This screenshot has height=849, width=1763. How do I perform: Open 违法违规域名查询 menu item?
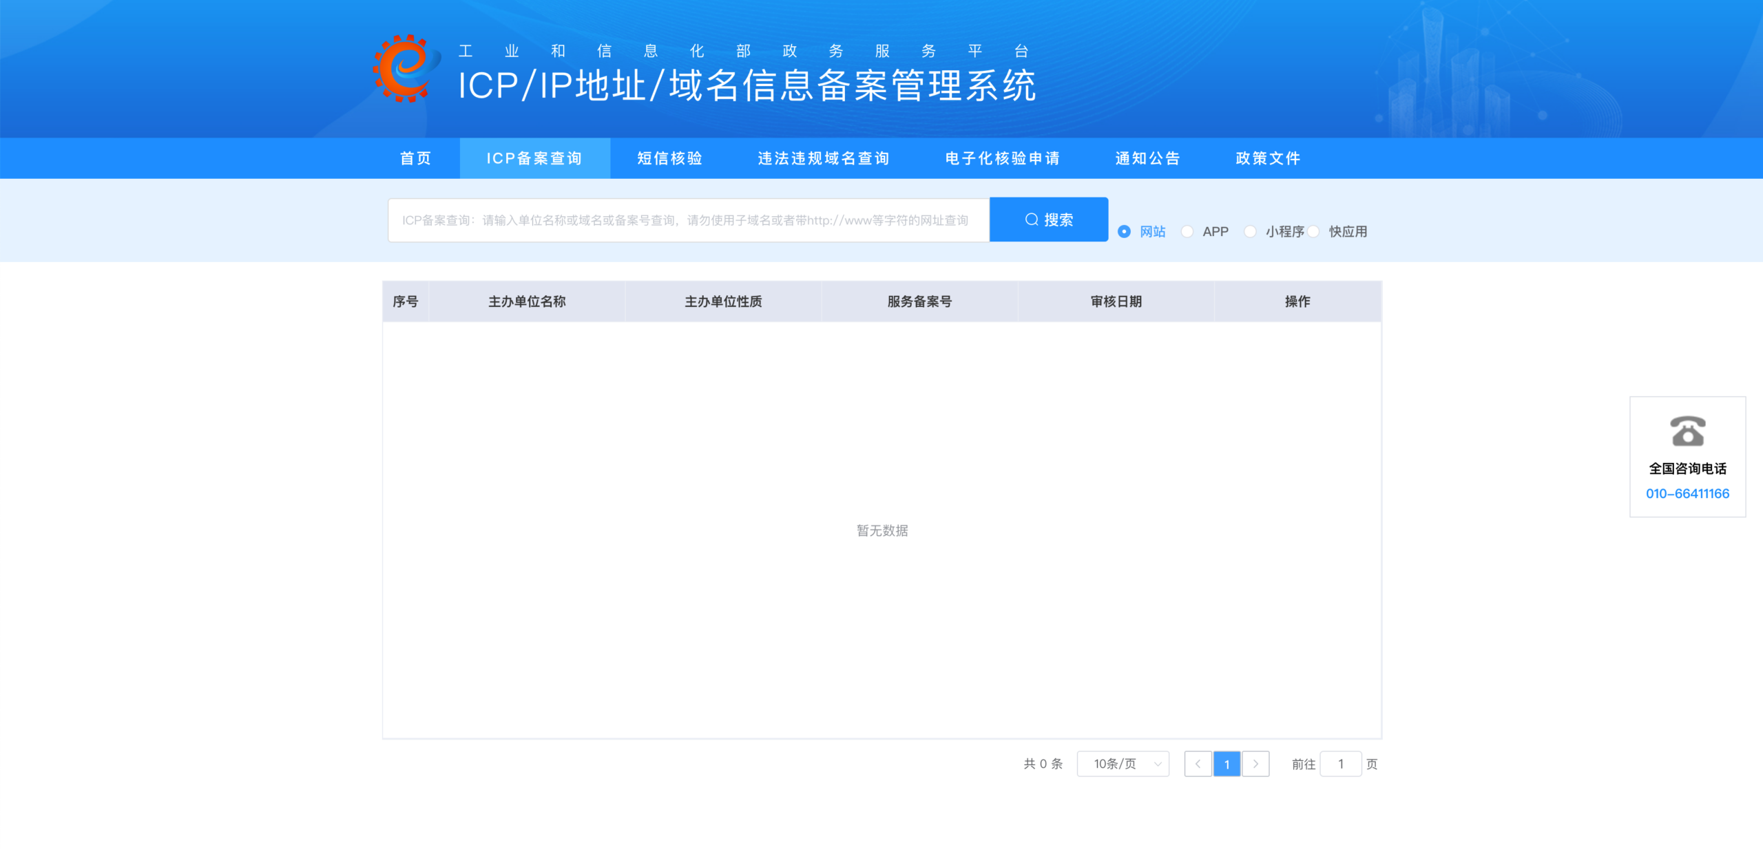pos(824,158)
